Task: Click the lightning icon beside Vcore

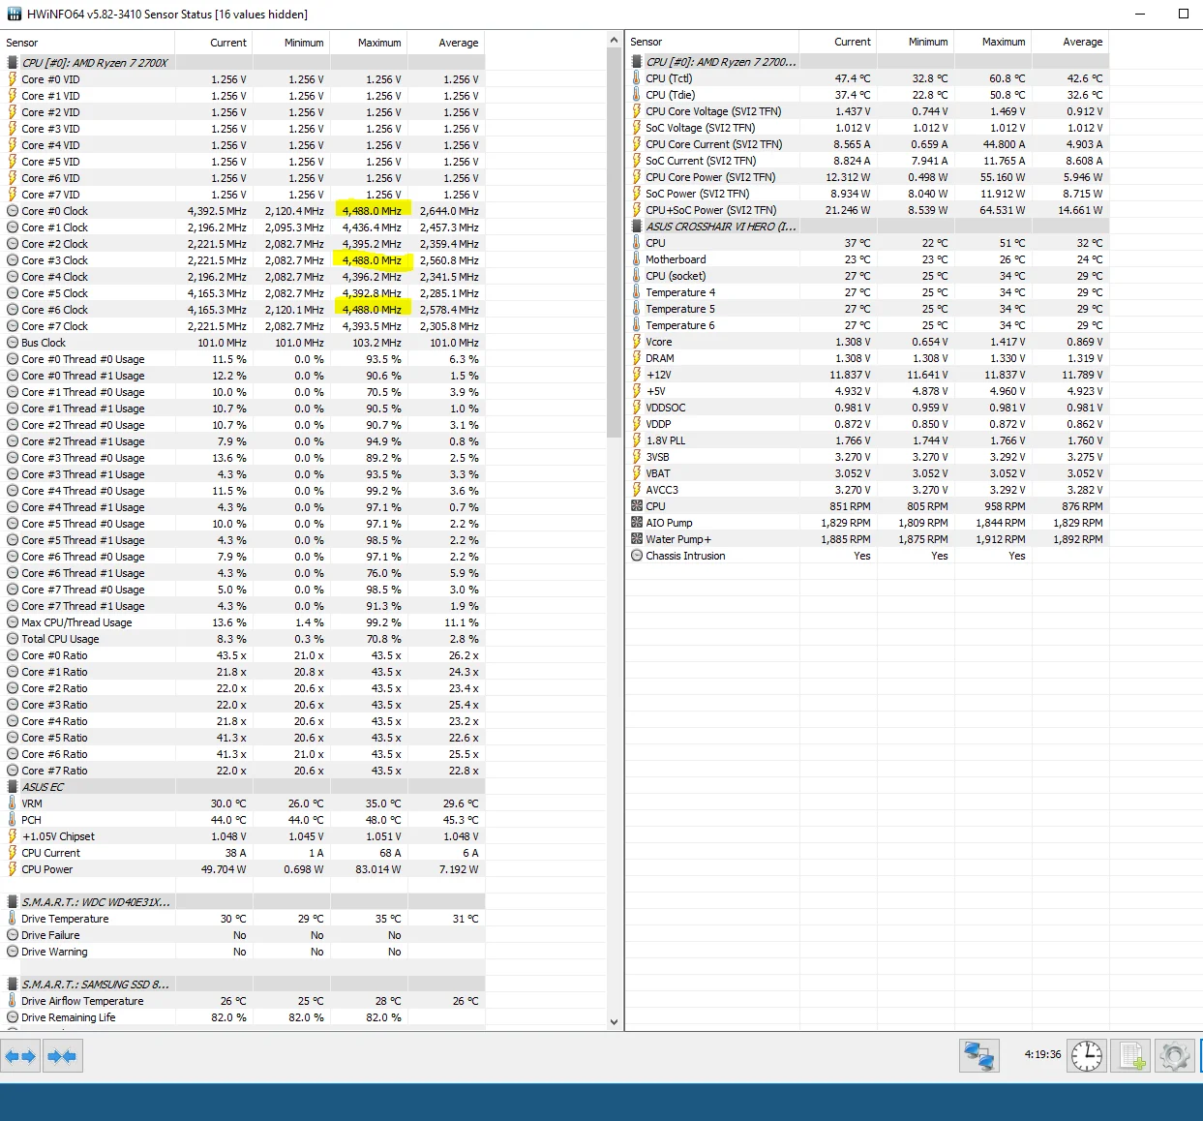Action: (x=637, y=342)
